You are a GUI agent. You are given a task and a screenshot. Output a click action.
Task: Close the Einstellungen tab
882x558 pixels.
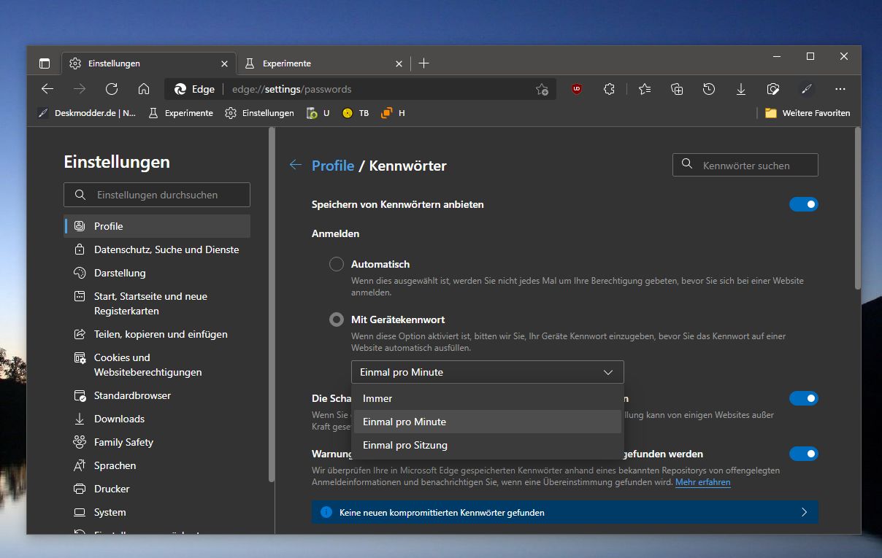(224, 63)
